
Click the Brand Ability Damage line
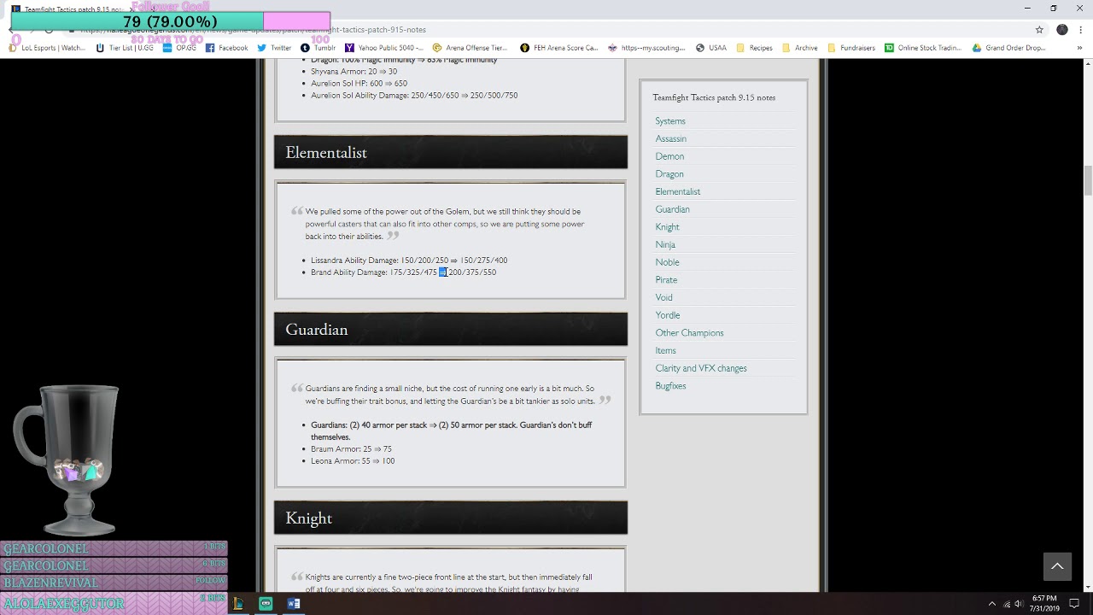403,272
